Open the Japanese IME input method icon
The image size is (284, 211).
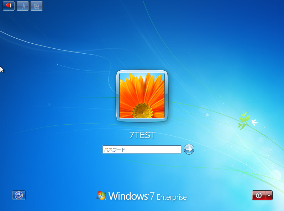pos(9,6)
